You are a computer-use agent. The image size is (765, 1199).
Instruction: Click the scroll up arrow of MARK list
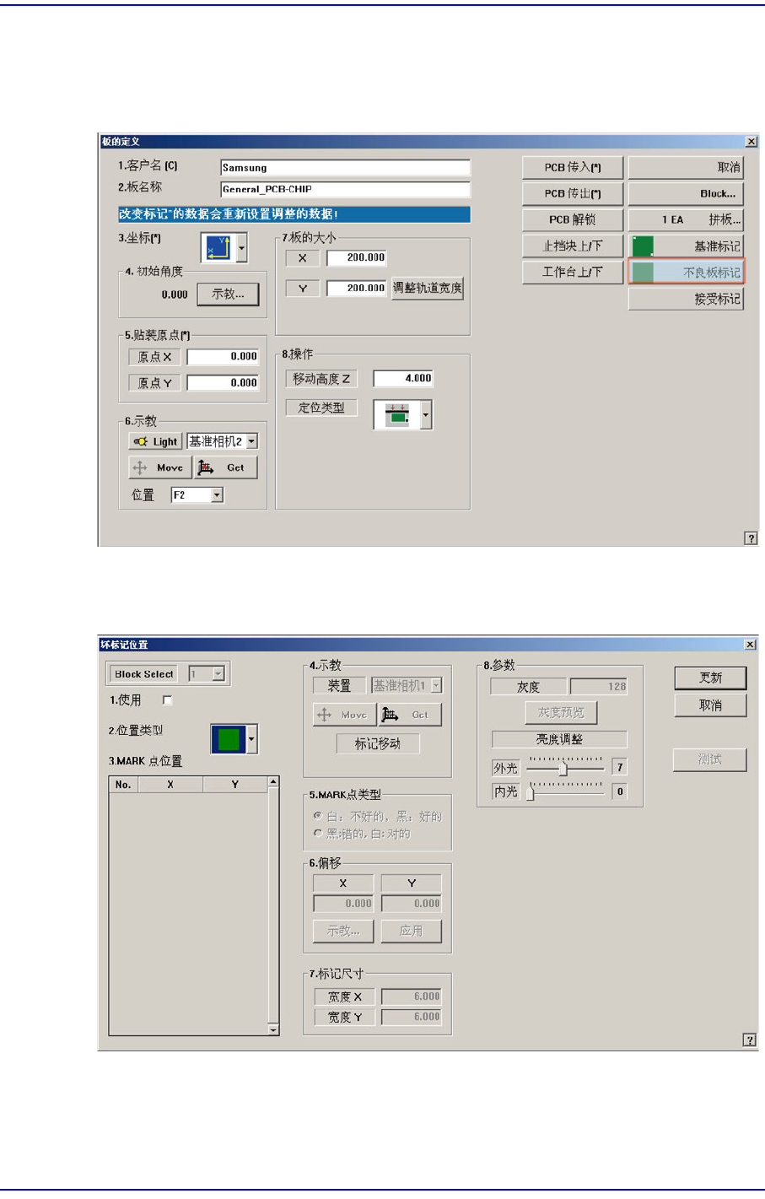[x=273, y=782]
